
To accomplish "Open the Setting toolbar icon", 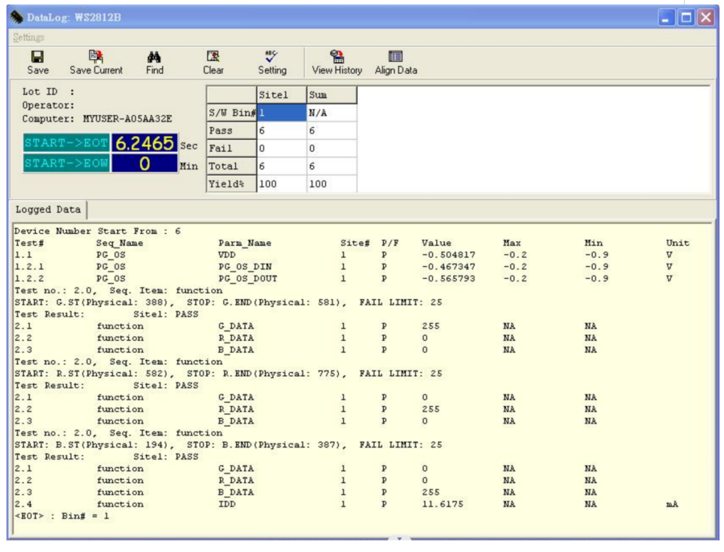I will coord(272,57).
